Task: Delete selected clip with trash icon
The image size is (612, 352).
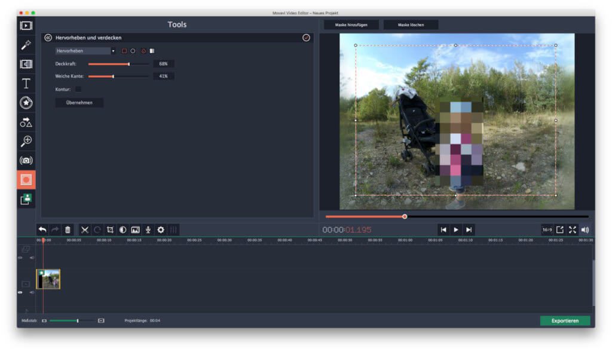Action: click(x=68, y=229)
